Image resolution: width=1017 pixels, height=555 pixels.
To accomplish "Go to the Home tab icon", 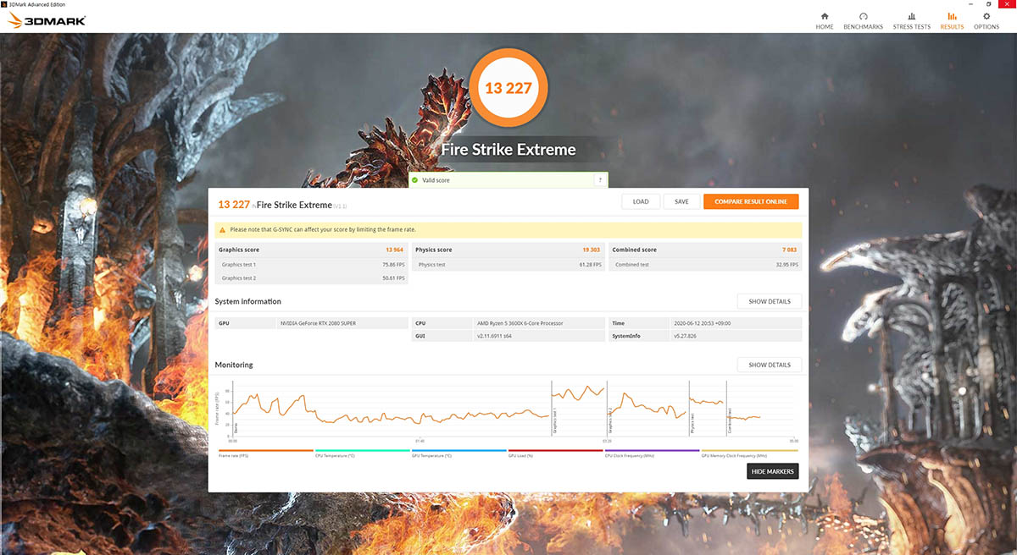I will click(824, 16).
